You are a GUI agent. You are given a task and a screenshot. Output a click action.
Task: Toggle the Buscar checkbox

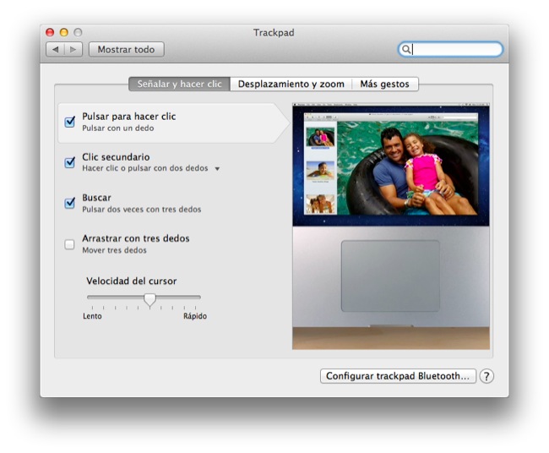[x=70, y=203]
